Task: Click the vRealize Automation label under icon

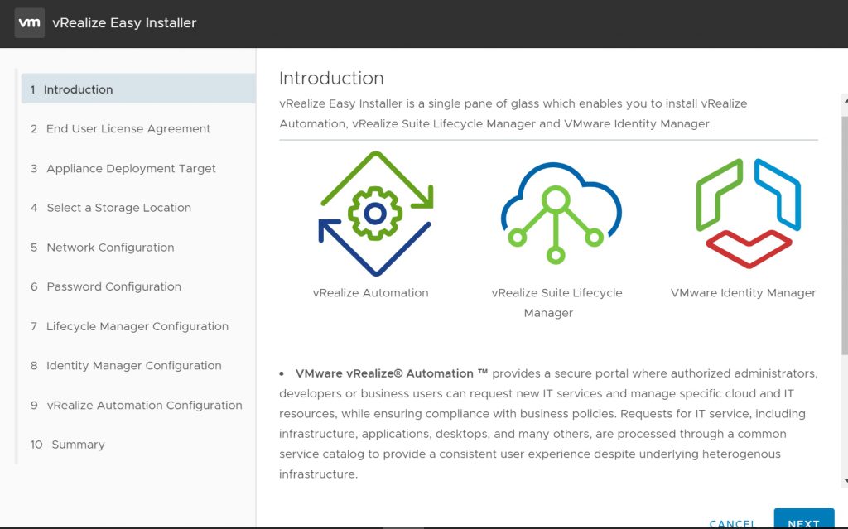Action: point(370,293)
